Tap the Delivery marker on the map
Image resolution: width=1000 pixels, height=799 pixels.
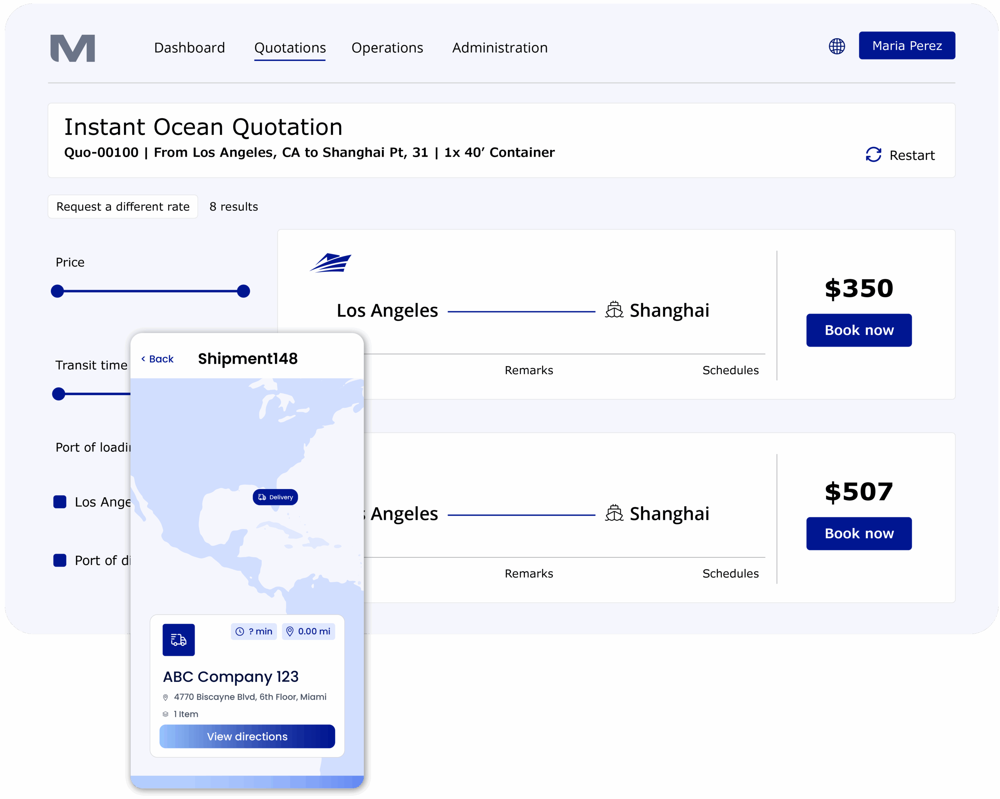click(x=276, y=497)
